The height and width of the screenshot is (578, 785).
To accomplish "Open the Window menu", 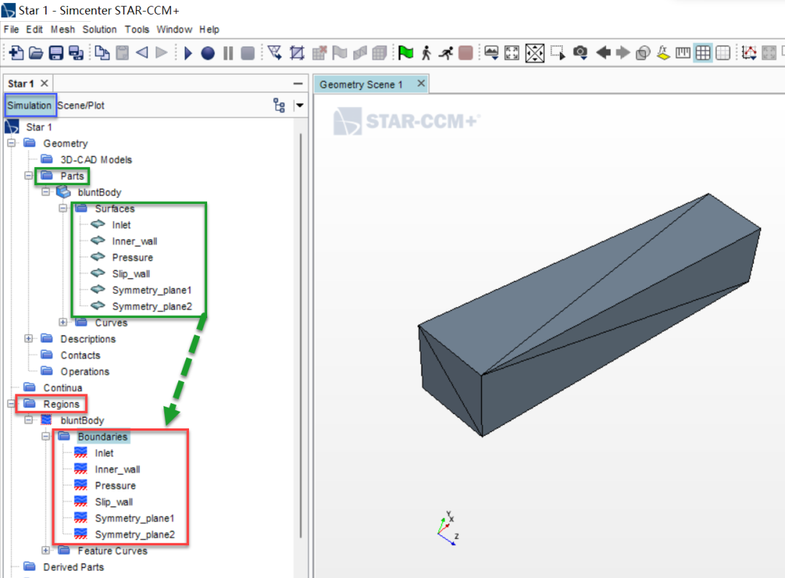I will 174,30.
